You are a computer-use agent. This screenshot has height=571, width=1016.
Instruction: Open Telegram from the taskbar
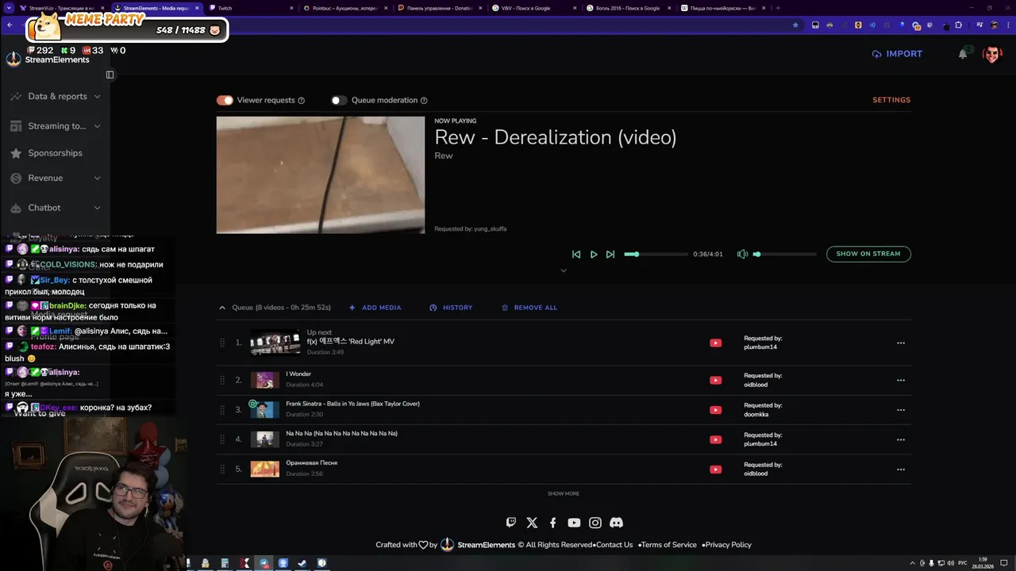(x=264, y=563)
